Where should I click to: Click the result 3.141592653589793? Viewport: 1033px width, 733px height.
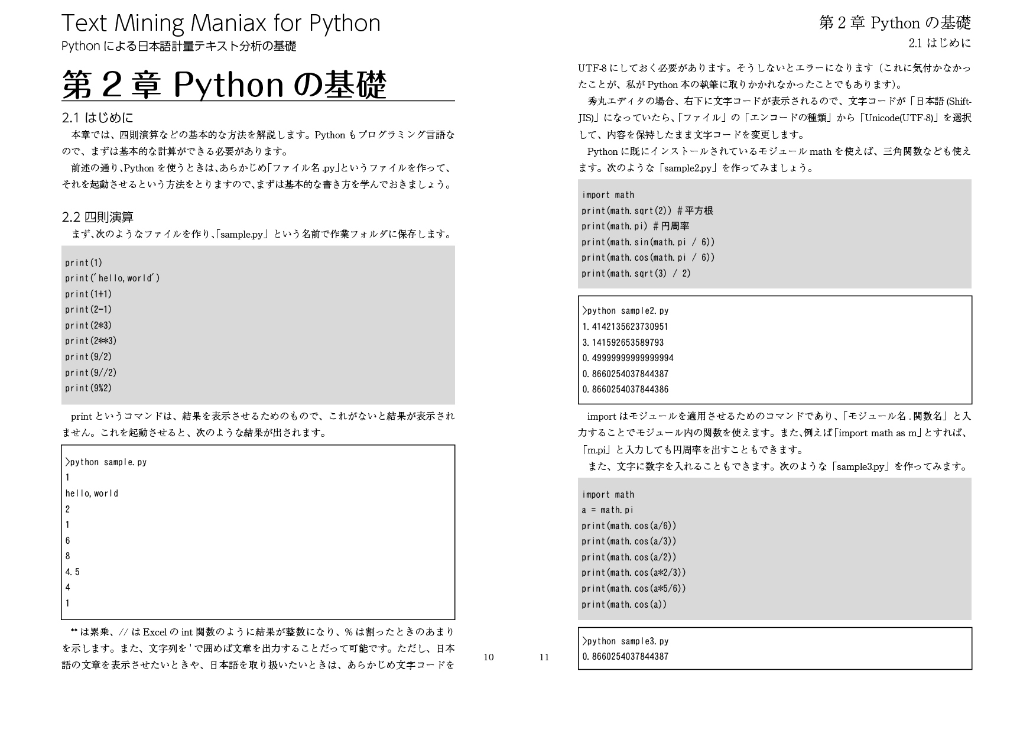point(623,342)
